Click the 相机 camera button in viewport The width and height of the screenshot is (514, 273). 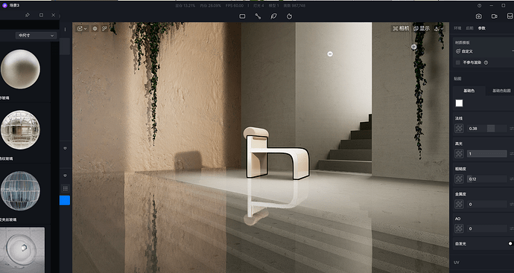click(401, 28)
